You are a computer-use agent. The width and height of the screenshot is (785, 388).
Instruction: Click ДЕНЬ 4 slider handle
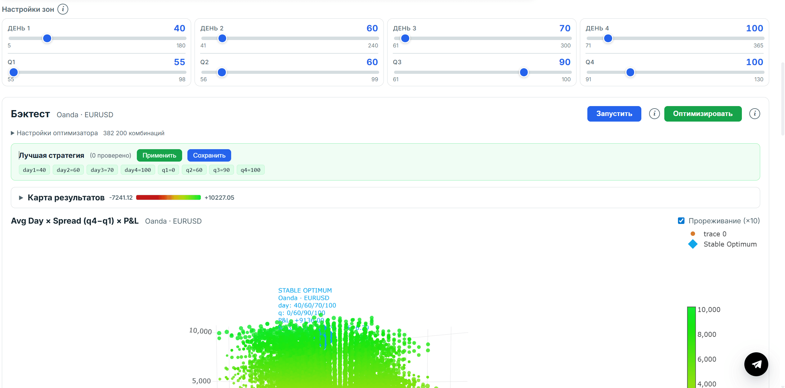coord(608,38)
